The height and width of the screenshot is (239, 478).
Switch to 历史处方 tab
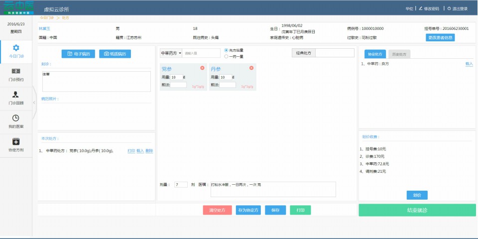(399, 54)
